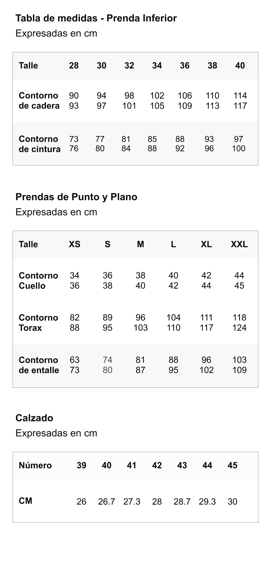The image size is (271, 578).
Task: Select the 74 entalle value for size S
Action: tap(107, 360)
